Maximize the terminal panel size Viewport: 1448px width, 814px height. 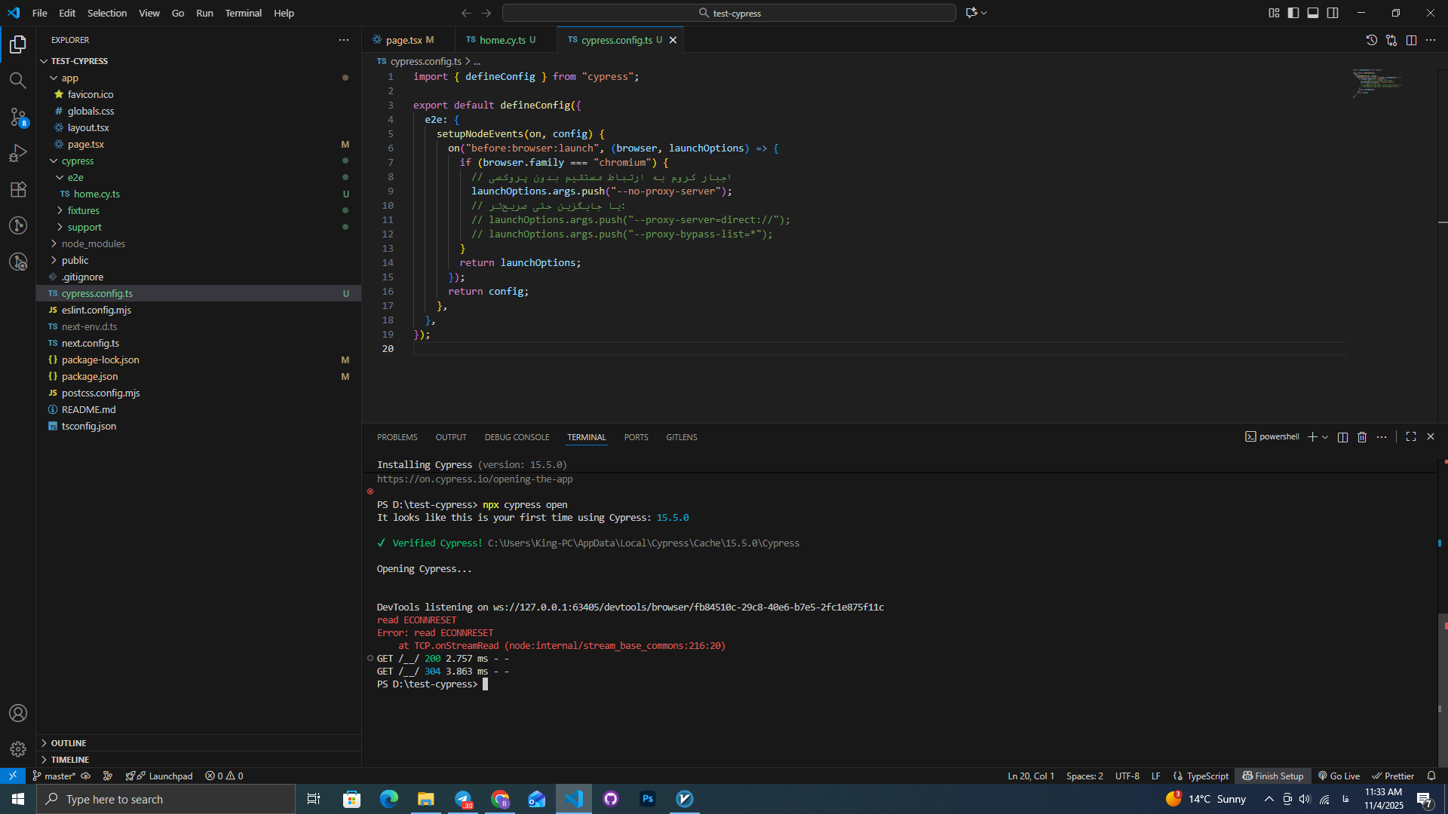[1411, 437]
